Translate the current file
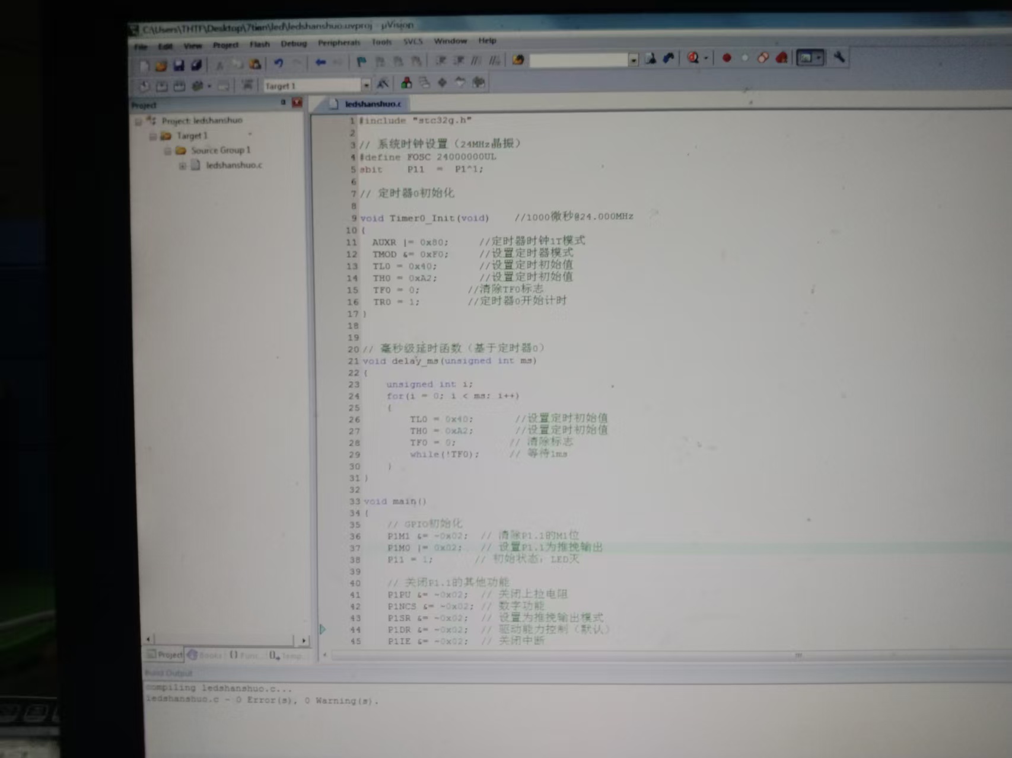Image resolution: width=1012 pixels, height=758 pixels. point(144,87)
